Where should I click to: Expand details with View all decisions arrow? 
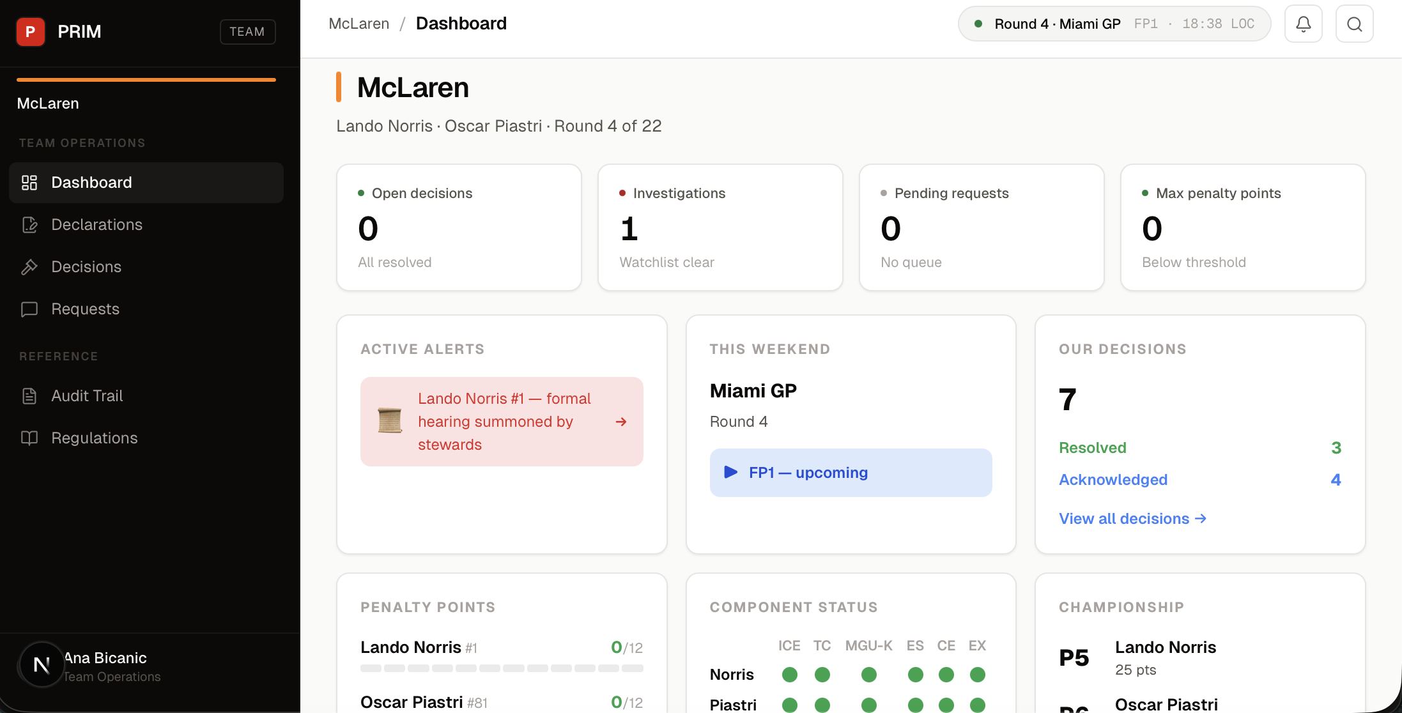click(1200, 518)
